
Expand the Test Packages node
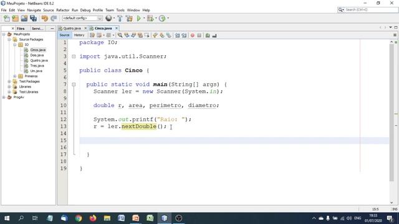9,82
